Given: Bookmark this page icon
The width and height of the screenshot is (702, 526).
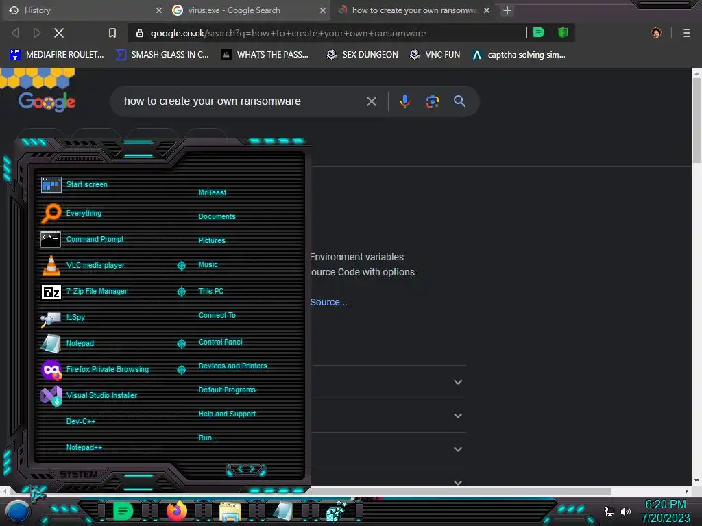Looking at the screenshot, I should pyautogui.click(x=112, y=33).
